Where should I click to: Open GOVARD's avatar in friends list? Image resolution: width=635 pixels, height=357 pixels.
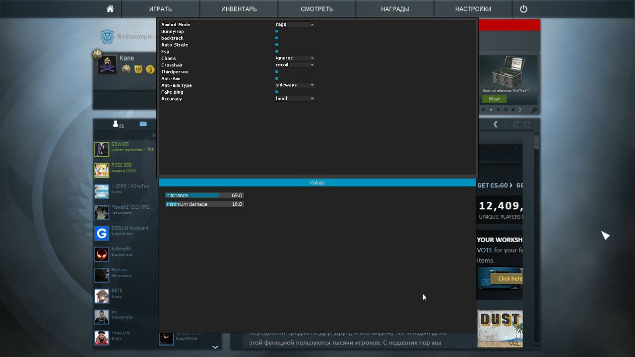tap(102, 149)
